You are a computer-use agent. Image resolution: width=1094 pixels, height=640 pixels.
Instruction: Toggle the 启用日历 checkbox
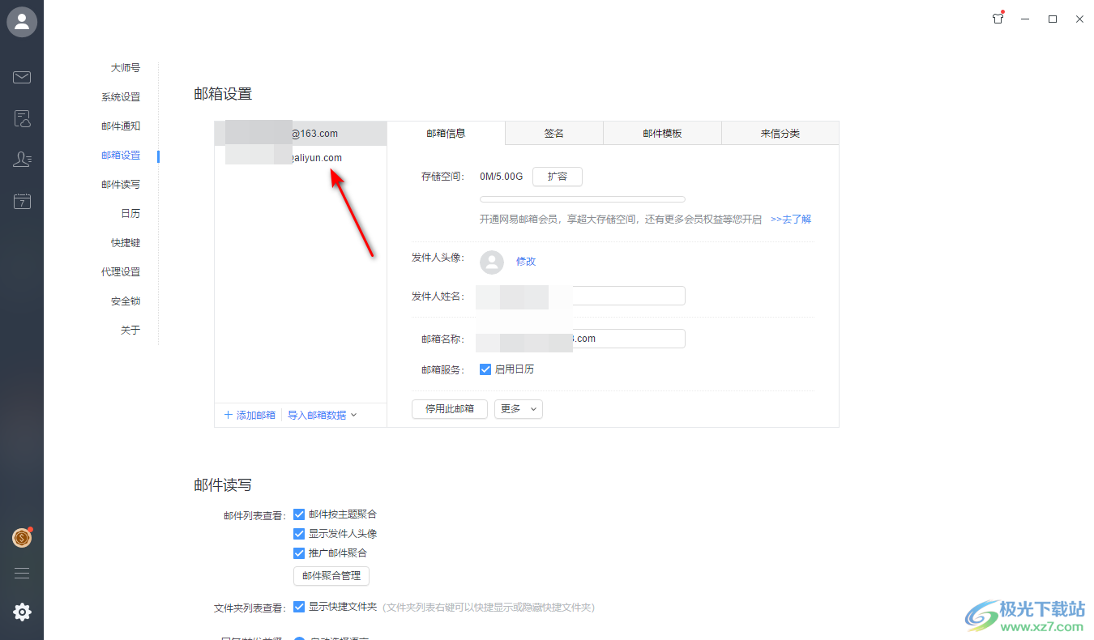coord(485,369)
